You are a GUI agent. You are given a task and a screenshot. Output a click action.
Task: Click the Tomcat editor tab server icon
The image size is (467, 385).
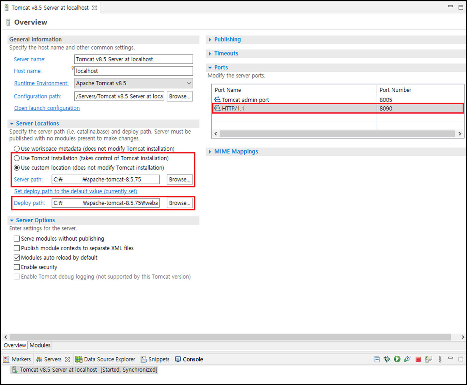coord(6,8)
